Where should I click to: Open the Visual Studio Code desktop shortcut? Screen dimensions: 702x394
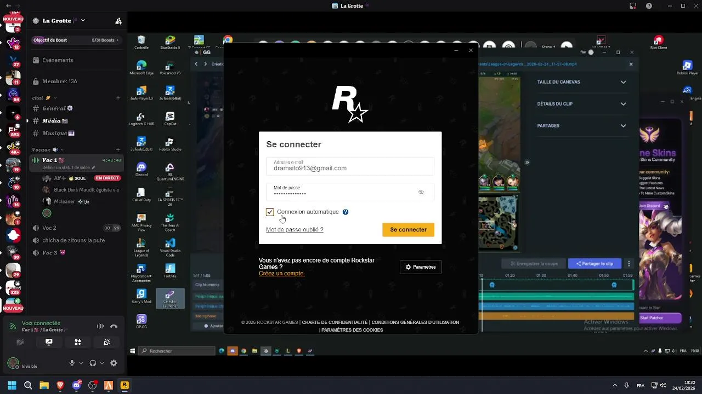point(170,248)
